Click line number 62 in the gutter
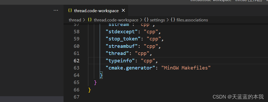Viewport: 268px width, 102px height. [77, 61]
